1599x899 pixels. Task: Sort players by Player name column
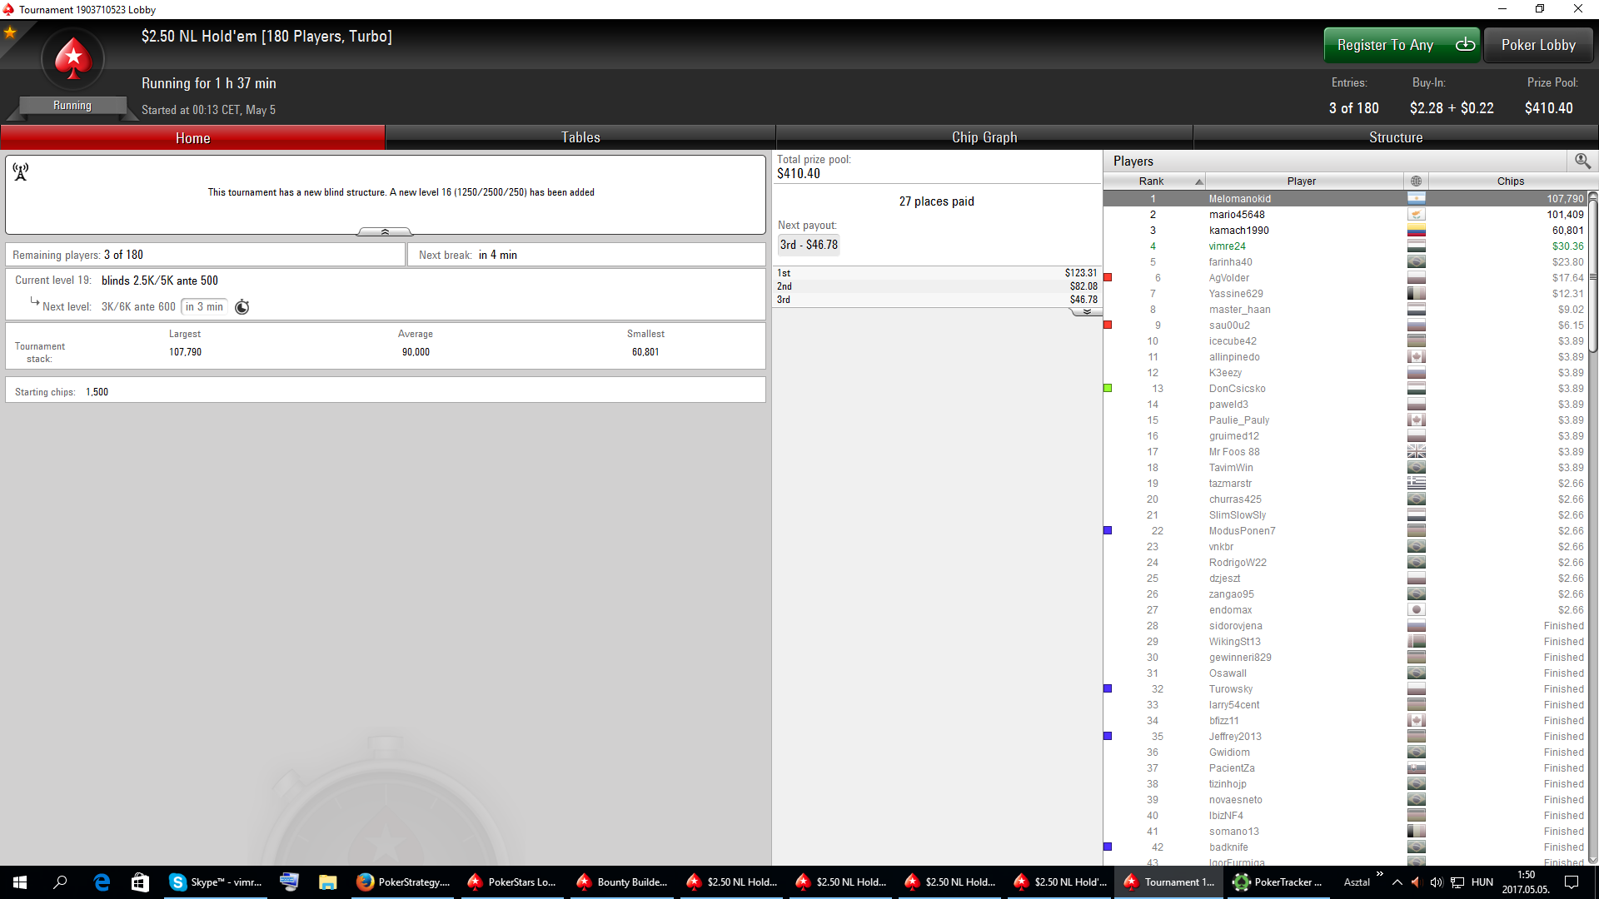pos(1304,181)
